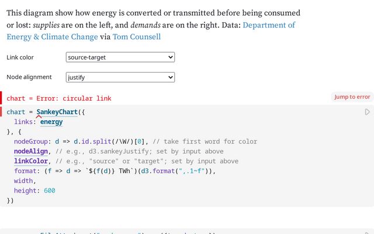Viewport: 374px width, 234px height.
Task: Follow the Tom Counsell link
Action: (137, 37)
